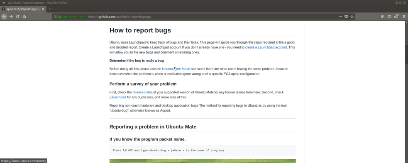Click 'Reporting a problem in Ubuntu Mate' heading
408x163 pixels.
(153, 127)
